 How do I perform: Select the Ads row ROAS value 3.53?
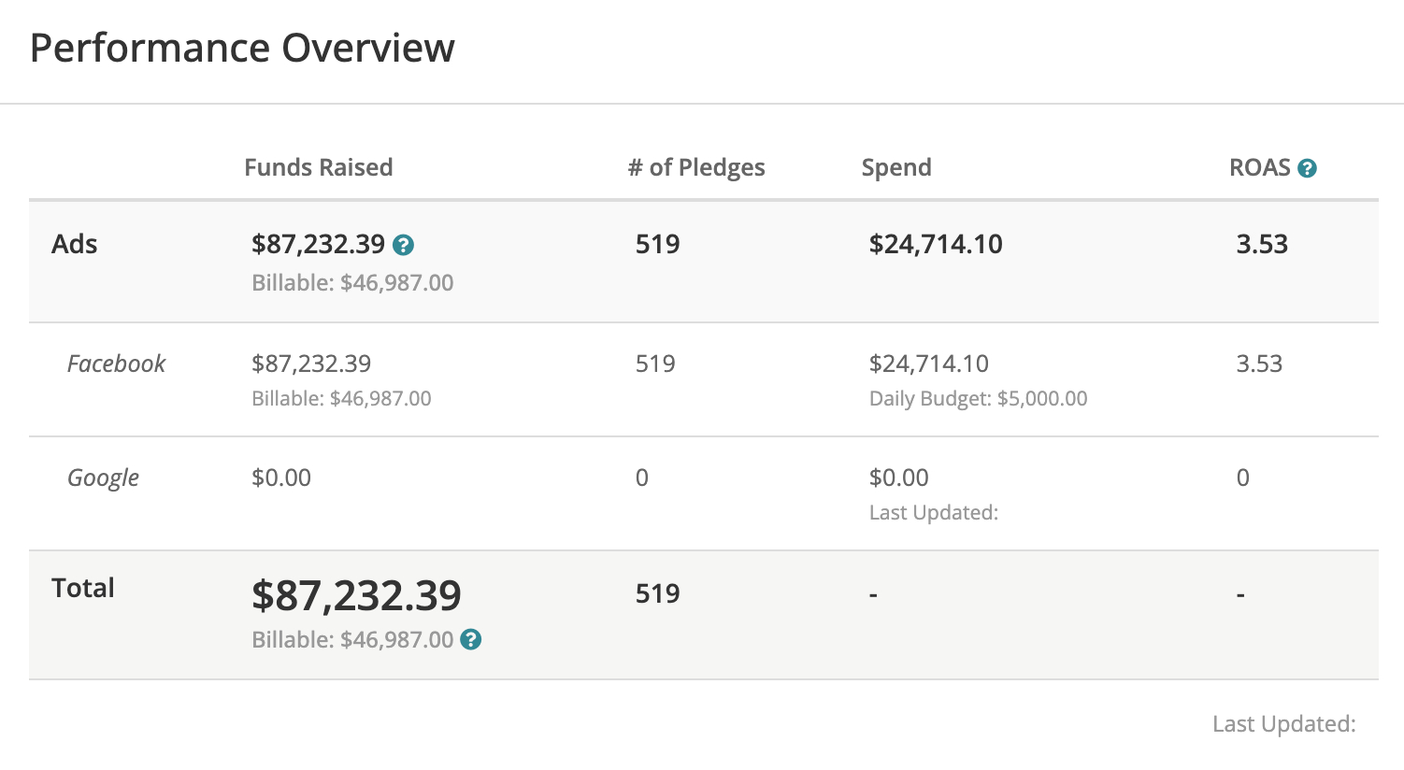pyautogui.click(x=1262, y=244)
